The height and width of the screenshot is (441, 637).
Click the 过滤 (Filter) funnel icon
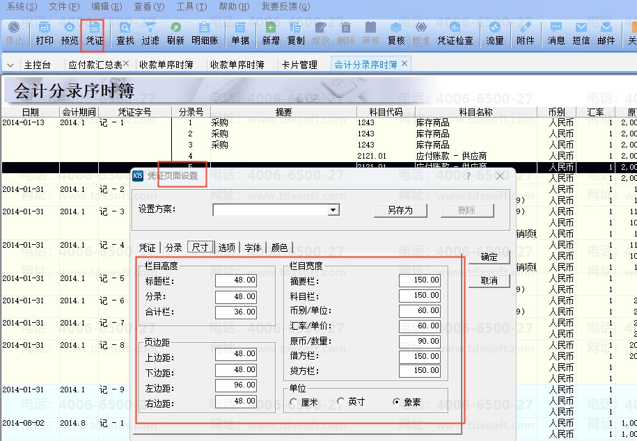click(x=150, y=33)
